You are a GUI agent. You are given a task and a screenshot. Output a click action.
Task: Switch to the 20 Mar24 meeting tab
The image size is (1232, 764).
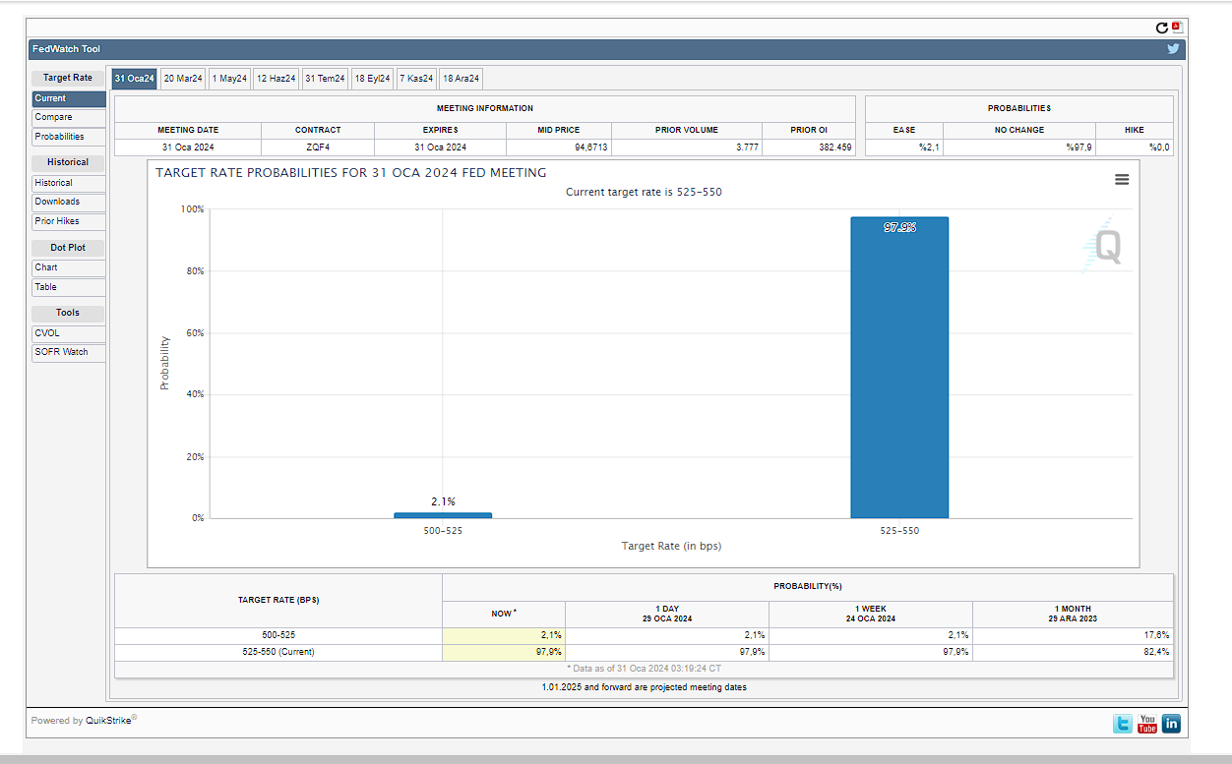[x=183, y=79]
